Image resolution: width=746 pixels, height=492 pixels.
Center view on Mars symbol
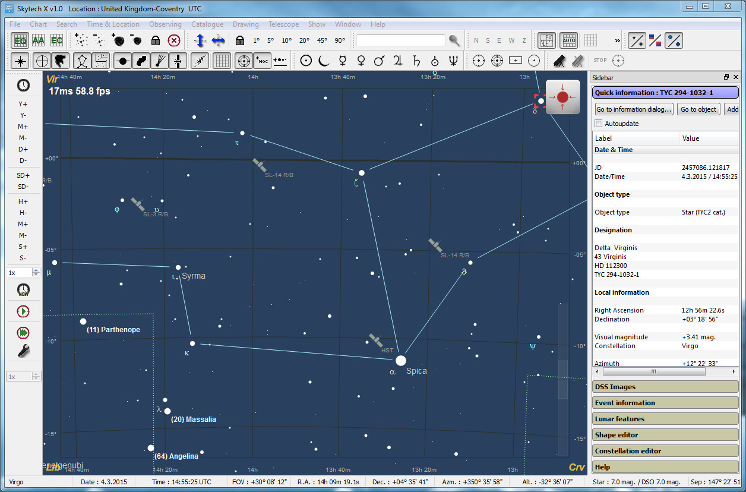379,61
